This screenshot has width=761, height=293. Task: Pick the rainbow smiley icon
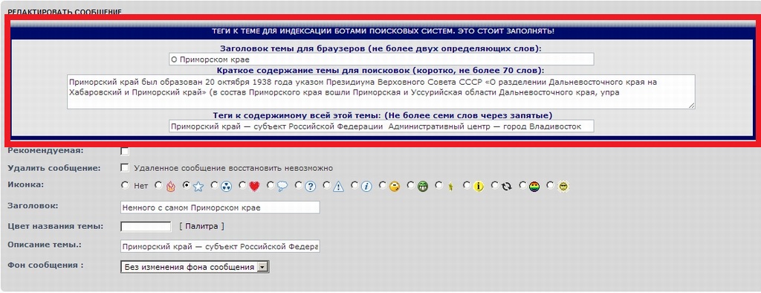[534, 186]
